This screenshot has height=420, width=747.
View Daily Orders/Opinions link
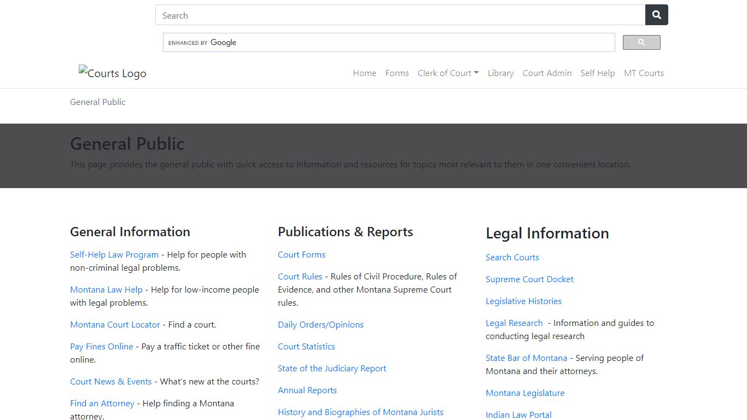[320, 325]
